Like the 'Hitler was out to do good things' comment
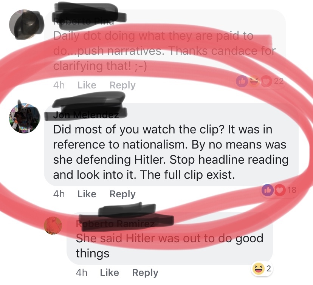This screenshot has width=313, height=285. (x=109, y=273)
